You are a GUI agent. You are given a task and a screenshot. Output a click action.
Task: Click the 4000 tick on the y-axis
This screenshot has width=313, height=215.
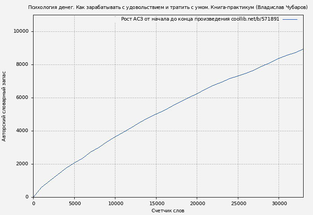22,131
